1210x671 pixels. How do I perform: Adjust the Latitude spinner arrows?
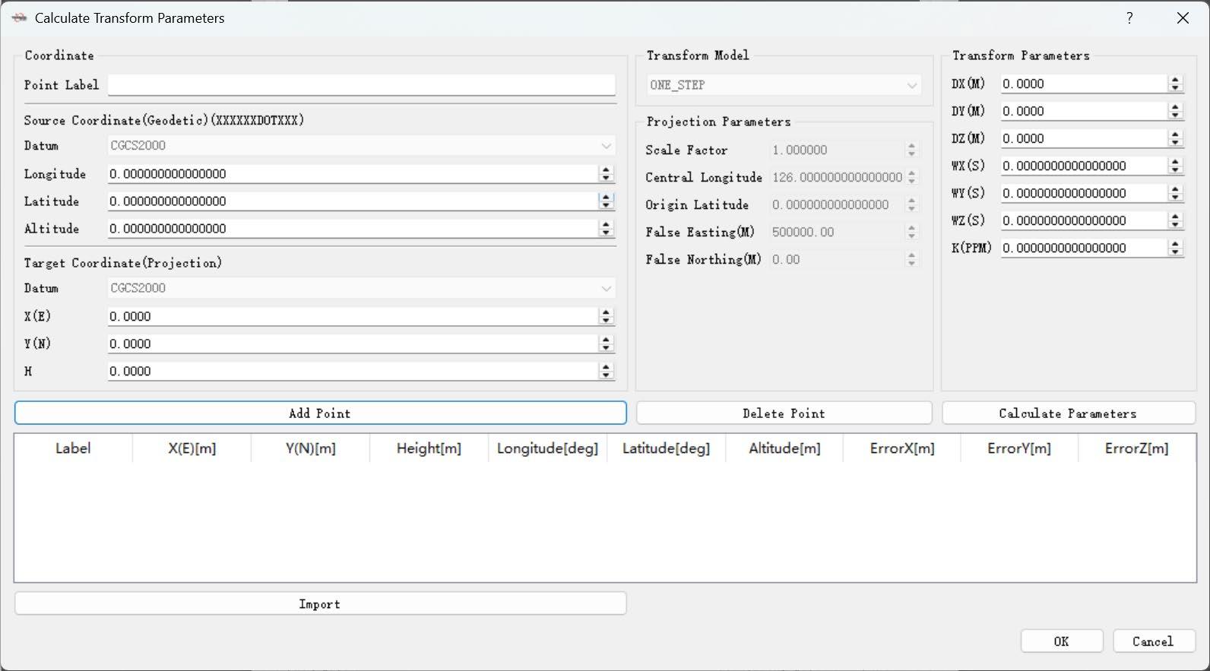606,201
